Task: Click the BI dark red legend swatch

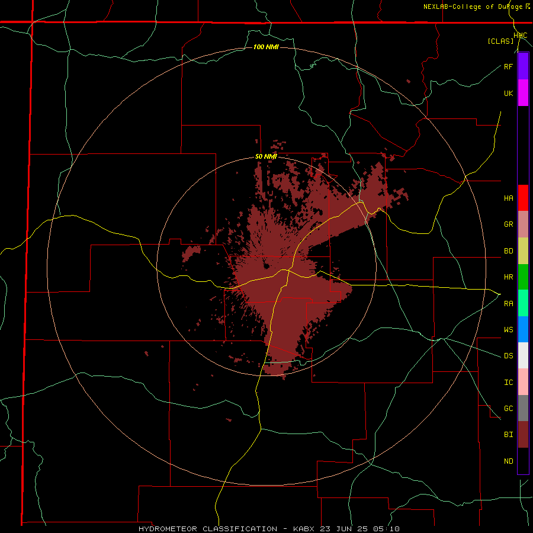Action: click(x=523, y=435)
